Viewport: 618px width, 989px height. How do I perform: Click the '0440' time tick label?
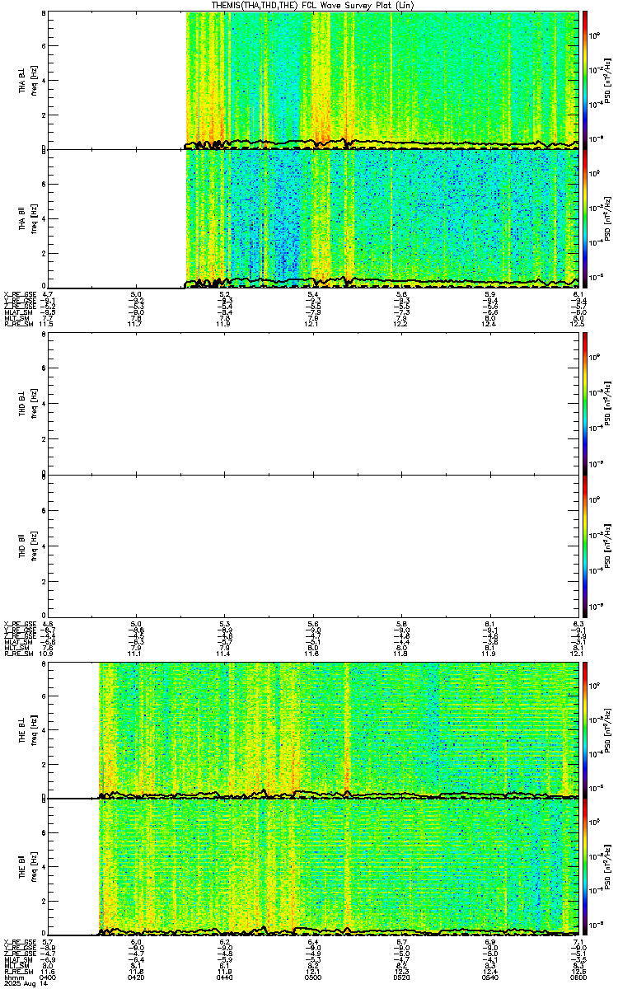click(x=224, y=978)
